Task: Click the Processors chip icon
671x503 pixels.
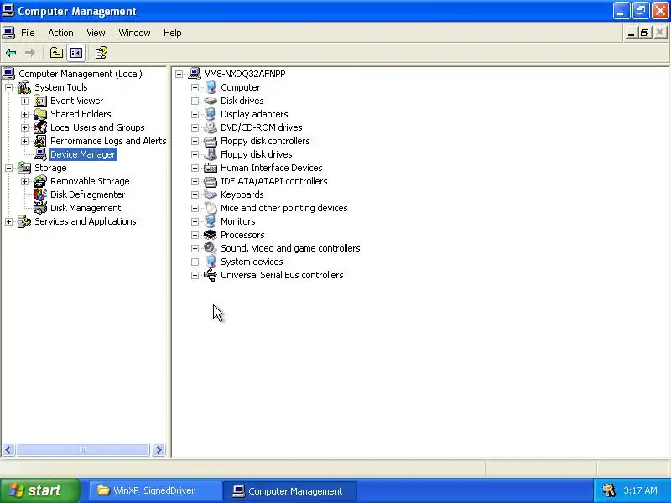Action: (211, 235)
